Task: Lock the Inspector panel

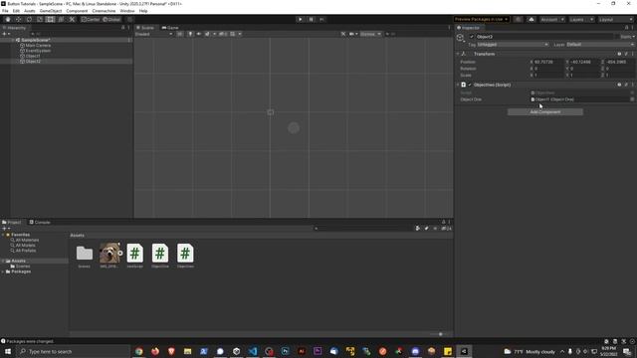Action: click(x=626, y=28)
